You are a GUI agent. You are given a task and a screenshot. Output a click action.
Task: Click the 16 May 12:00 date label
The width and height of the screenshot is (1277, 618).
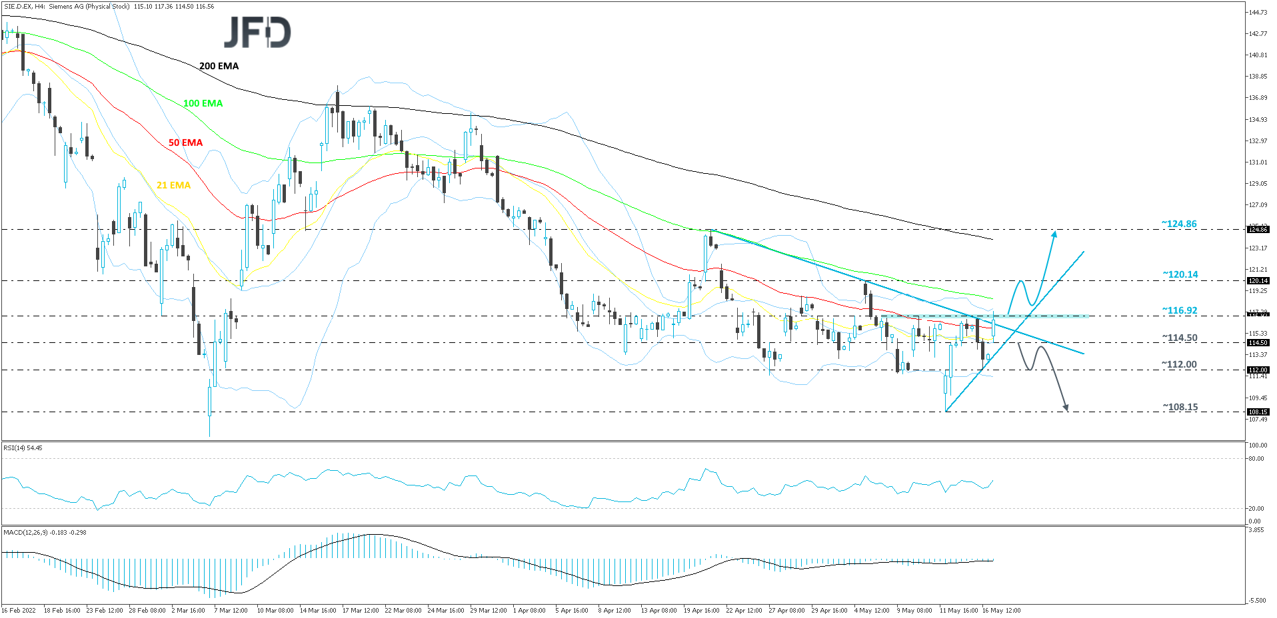(x=1001, y=610)
